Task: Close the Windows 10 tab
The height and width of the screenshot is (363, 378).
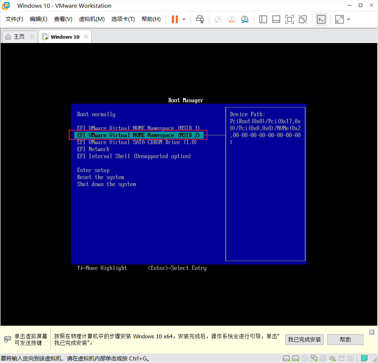Action: point(86,37)
